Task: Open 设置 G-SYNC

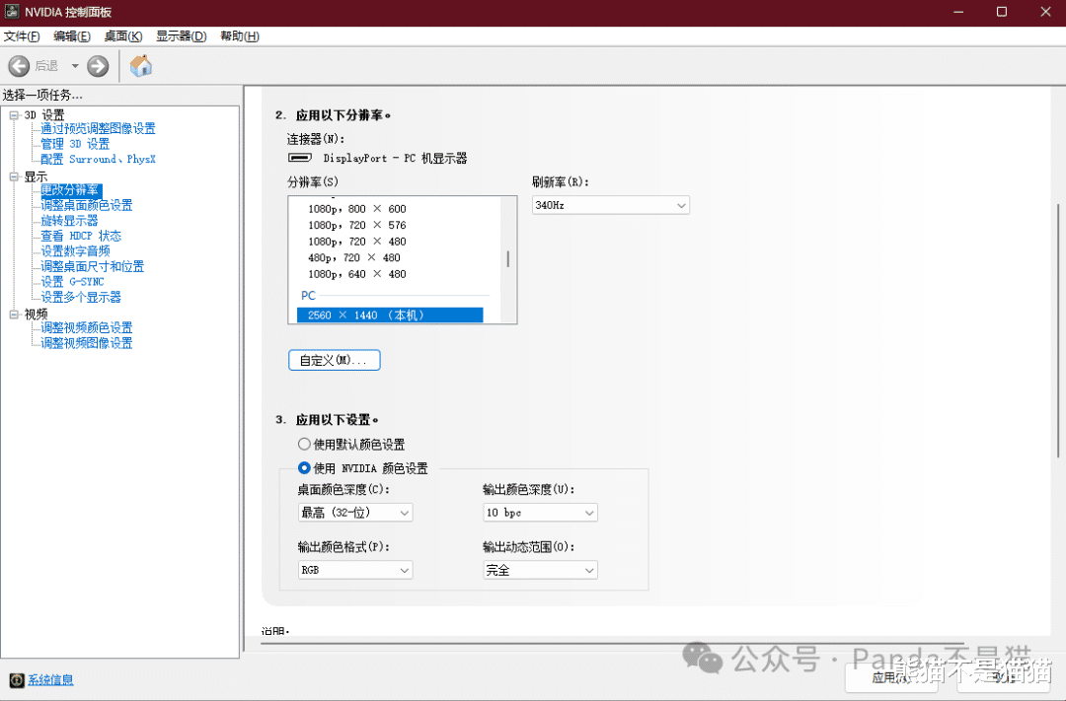Action: pos(72,282)
